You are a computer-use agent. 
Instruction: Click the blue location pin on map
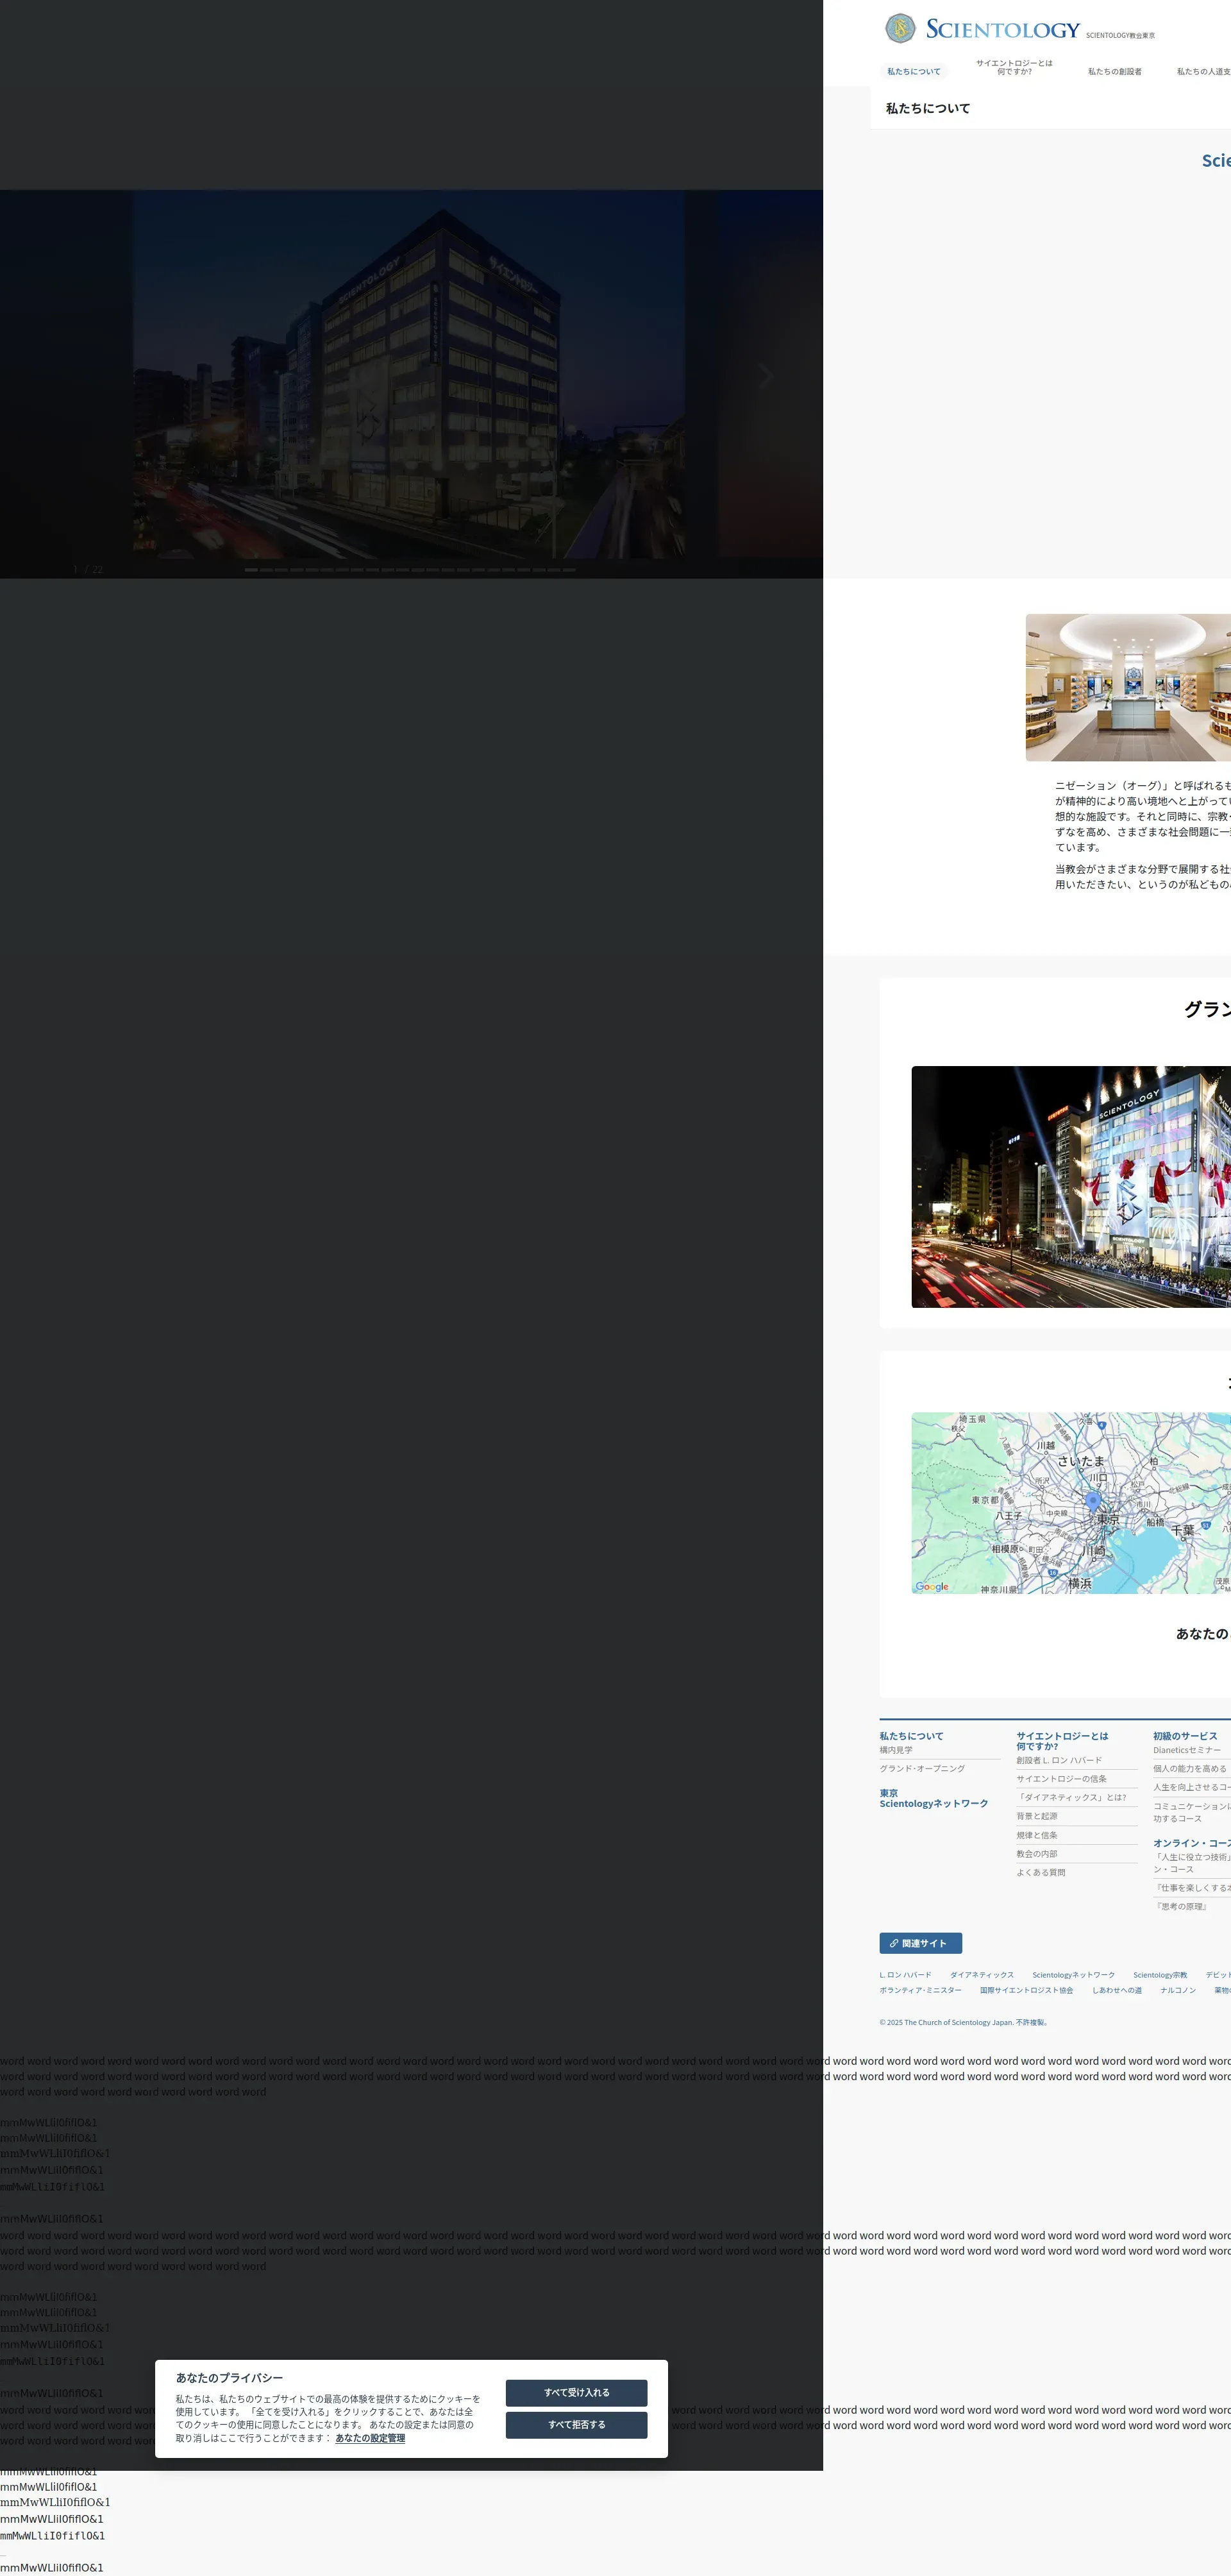coord(1092,1501)
